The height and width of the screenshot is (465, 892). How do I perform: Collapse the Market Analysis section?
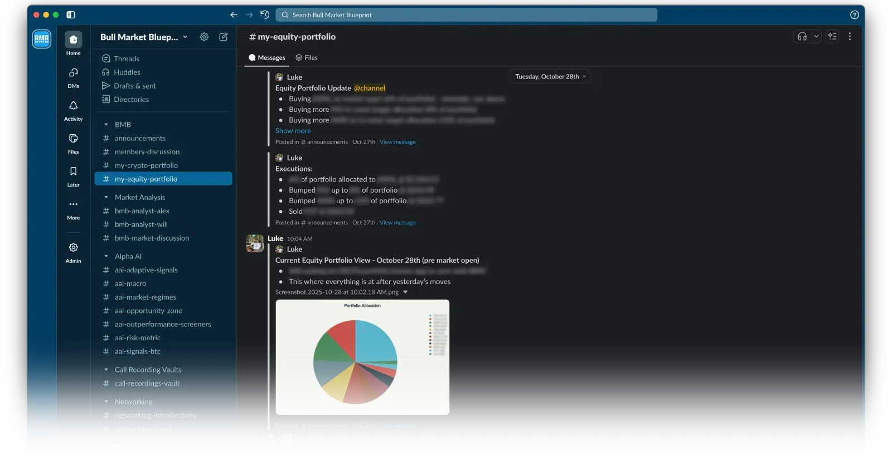[106, 198]
